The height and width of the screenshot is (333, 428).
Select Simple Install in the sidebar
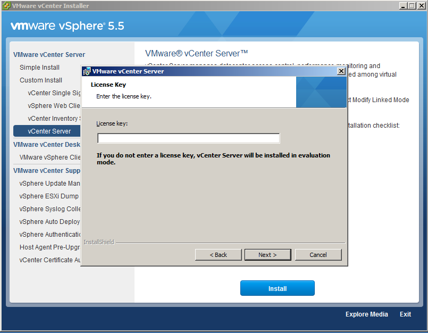(x=39, y=68)
